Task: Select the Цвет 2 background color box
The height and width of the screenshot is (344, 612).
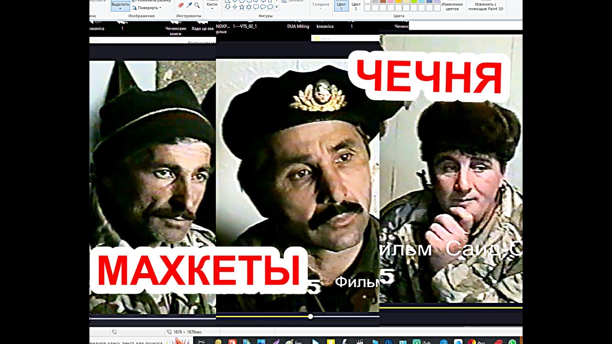Action: click(x=356, y=6)
